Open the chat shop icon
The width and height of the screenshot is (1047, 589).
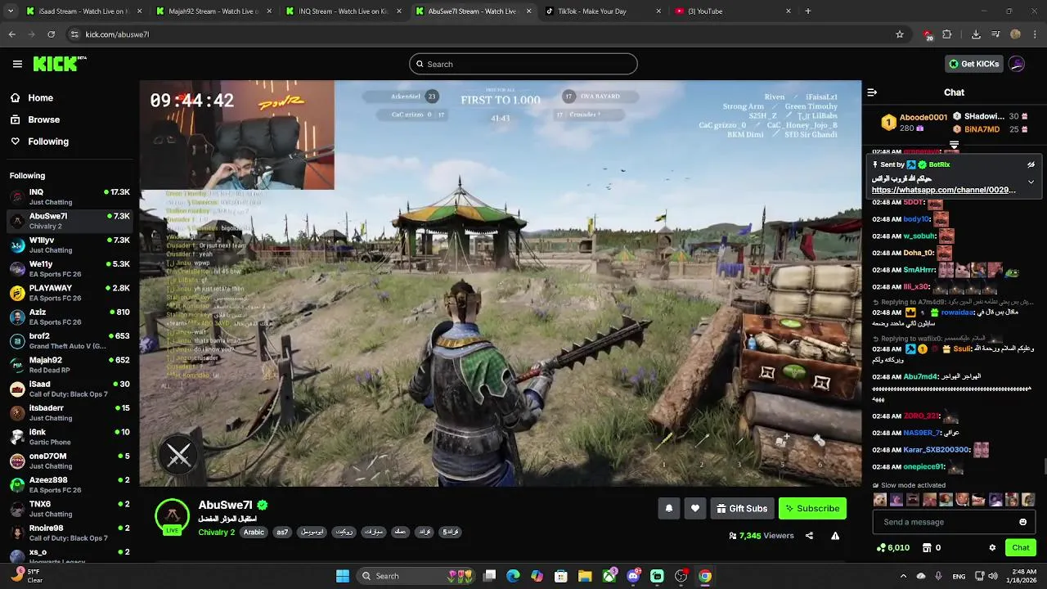pyautogui.click(x=927, y=548)
